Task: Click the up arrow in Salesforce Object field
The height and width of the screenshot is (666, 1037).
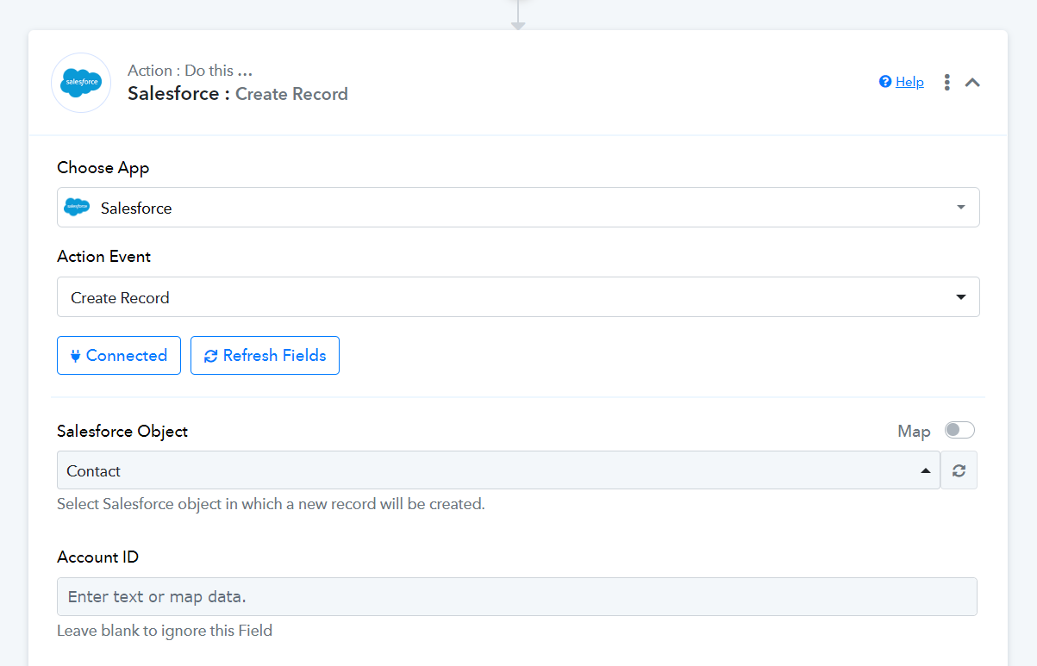Action: [x=925, y=470]
